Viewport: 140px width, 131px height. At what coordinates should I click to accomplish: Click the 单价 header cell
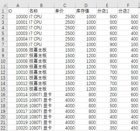(65, 11)
